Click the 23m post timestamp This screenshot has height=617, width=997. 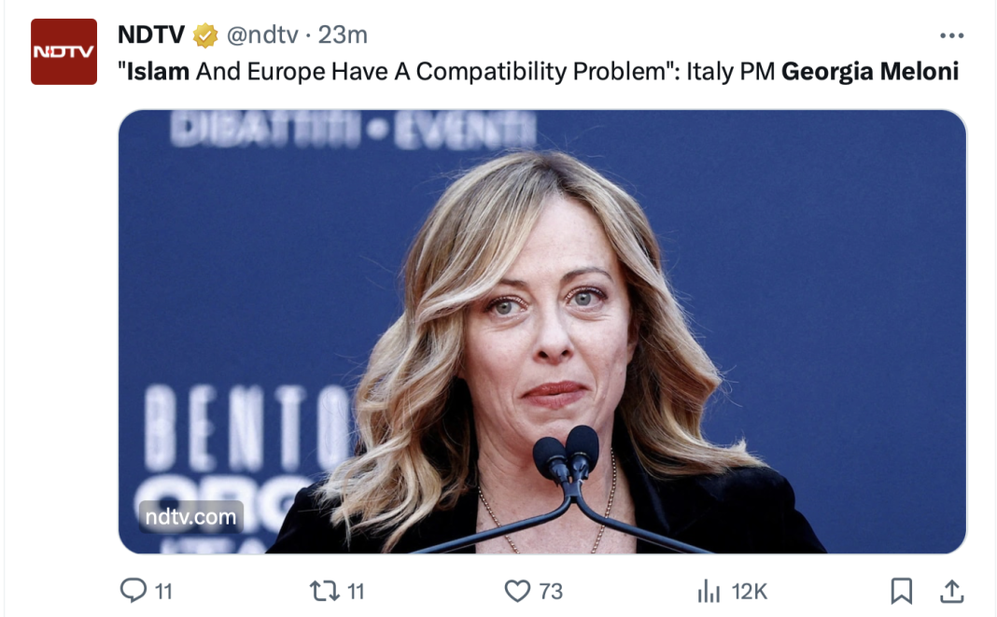[x=343, y=35]
